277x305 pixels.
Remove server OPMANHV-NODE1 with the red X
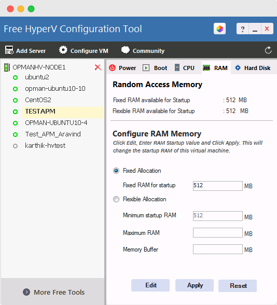tap(98, 67)
